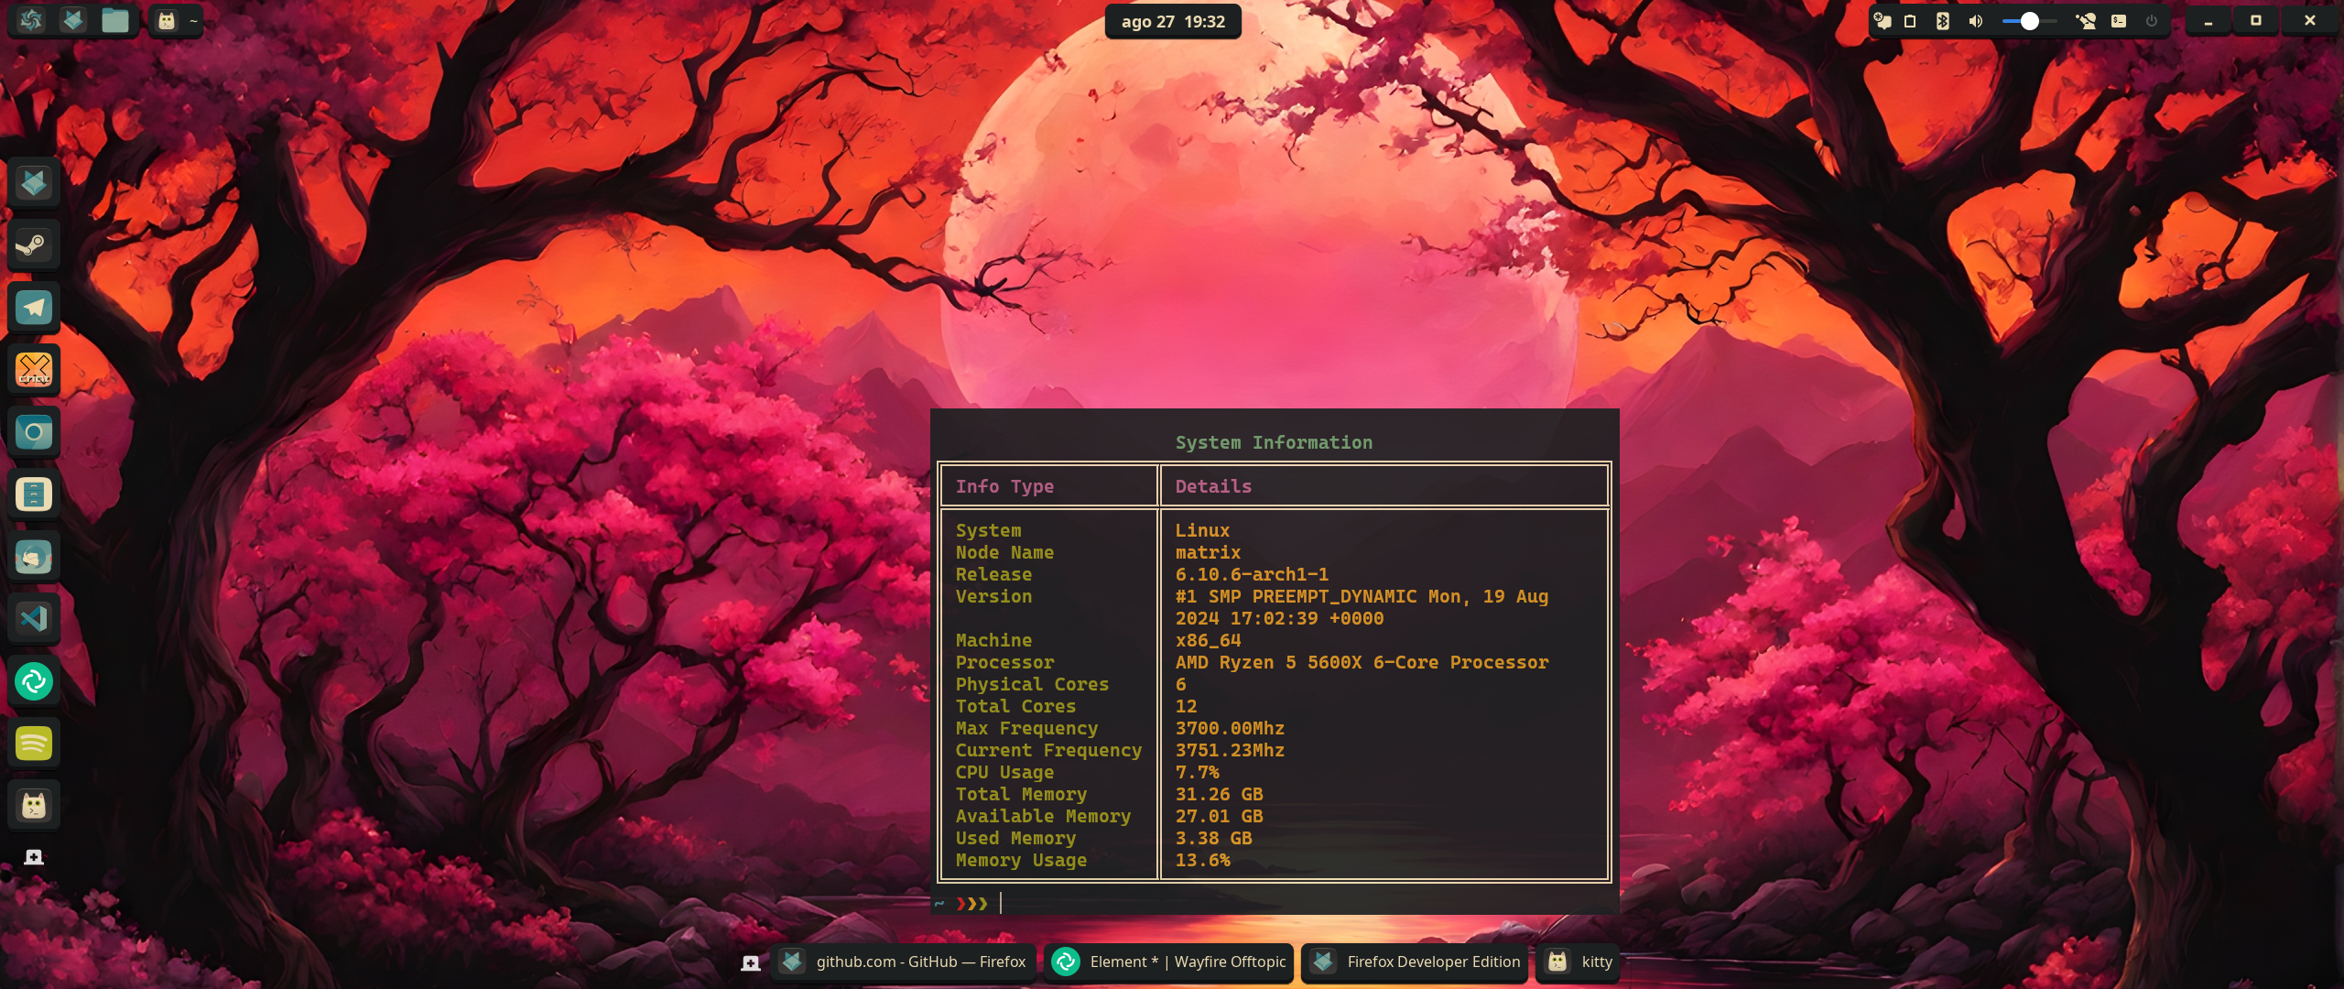Click the tray icon with helmeted figure

[x=2086, y=20]
